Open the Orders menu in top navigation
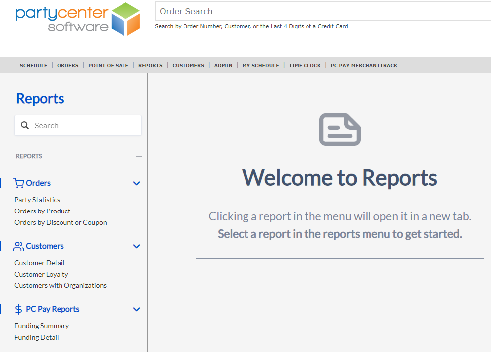 67,65
